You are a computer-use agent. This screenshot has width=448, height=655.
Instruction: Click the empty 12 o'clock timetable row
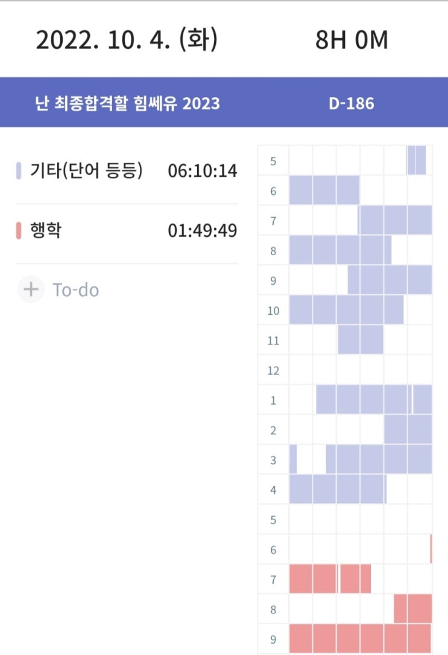[x=360, y=370]
